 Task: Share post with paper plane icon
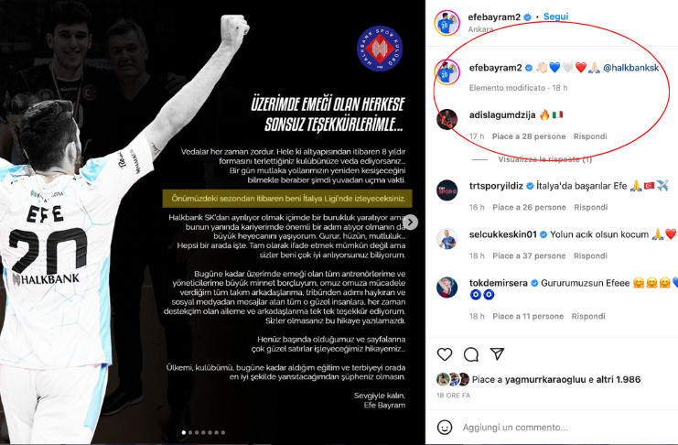tap(497, 353)
